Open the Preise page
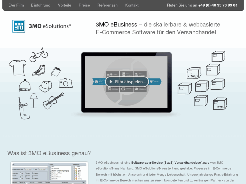The width and height of the screenshot is (246, 184). point(84,5)
